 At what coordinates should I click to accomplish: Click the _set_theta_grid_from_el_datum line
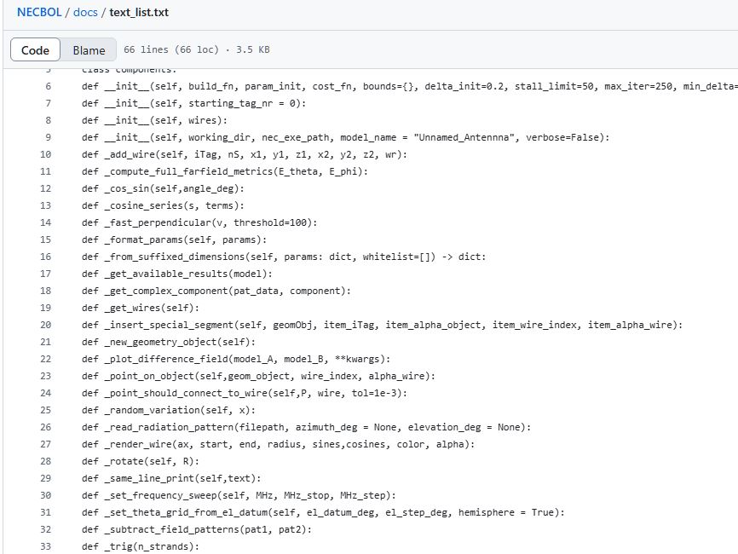pyautogui.click(x=323, y=512)
